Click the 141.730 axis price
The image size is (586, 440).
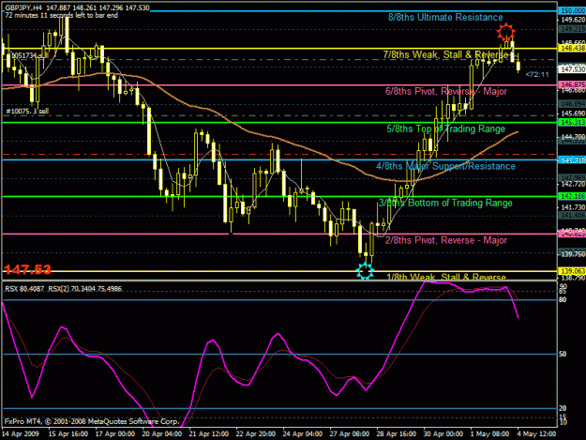pyautogui.click(x=573, y=207)
